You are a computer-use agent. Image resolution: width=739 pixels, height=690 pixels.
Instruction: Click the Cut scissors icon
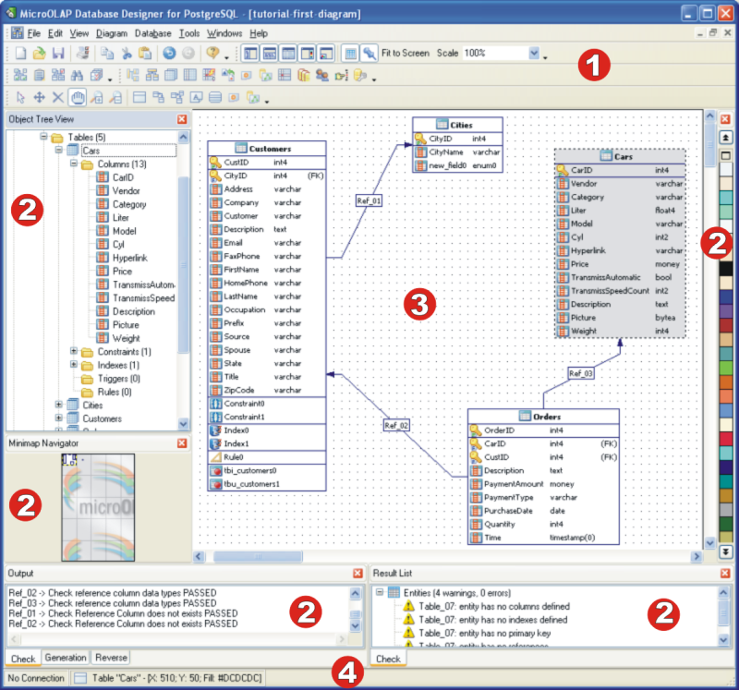click(x=126, y=54)
